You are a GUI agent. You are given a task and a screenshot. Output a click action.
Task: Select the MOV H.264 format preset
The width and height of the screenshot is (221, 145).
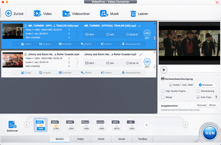click(x=56, y=125)
